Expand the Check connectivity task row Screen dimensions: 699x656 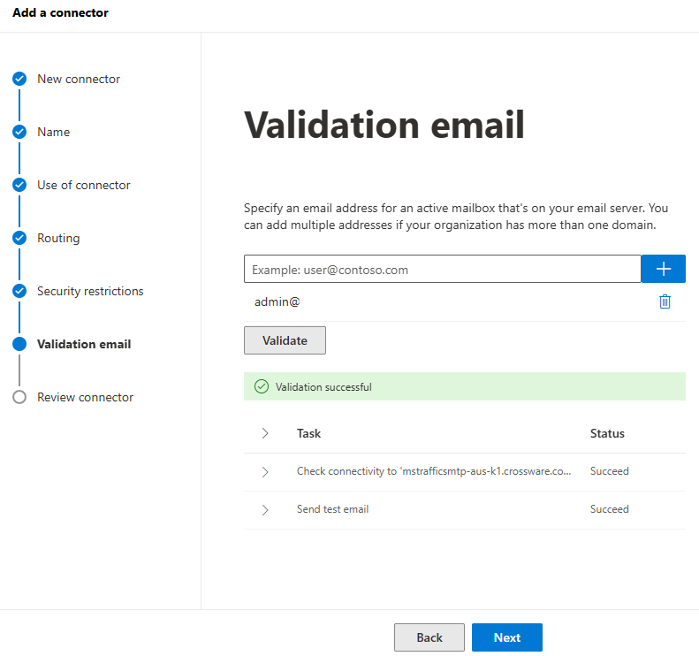pyautogui.click(x=265, y=472)
